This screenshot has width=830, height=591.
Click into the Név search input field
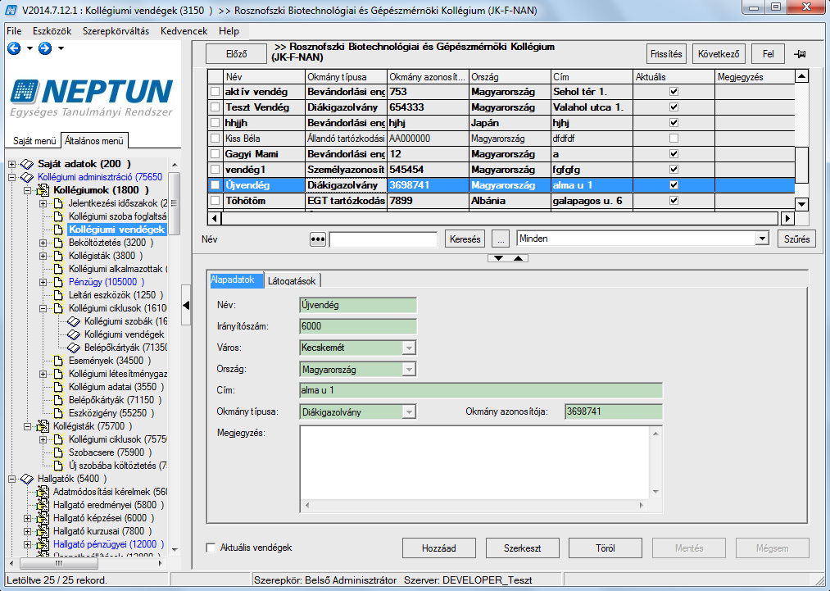[x=383, y=239]
